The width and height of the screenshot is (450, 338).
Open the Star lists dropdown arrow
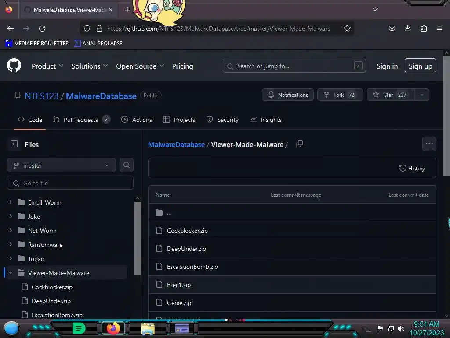[421, 95]
